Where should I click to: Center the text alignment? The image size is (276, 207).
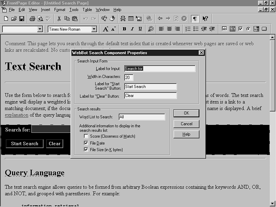pyautogui.click(x=169, y=29)
